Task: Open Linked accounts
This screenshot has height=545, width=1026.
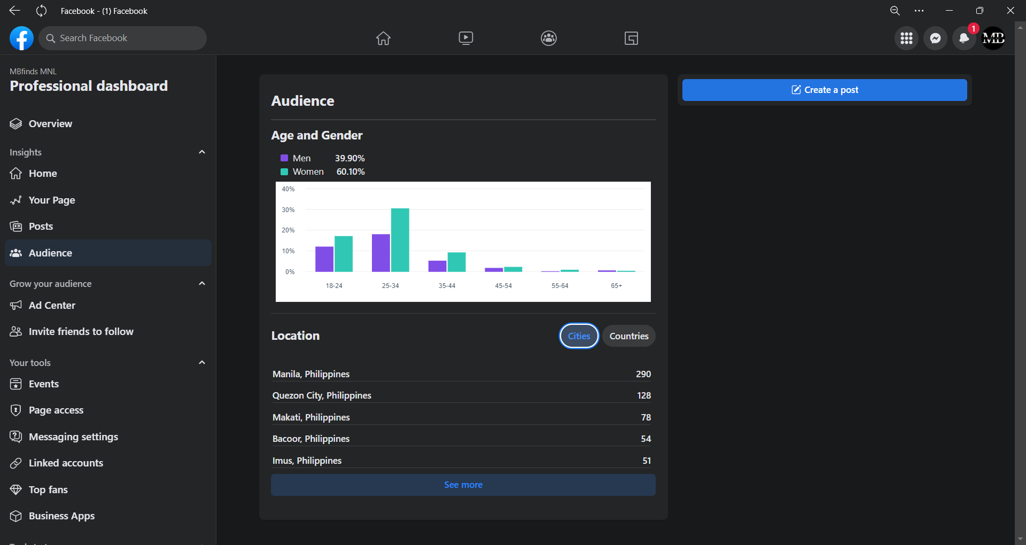Action: (x=108, y=463)
